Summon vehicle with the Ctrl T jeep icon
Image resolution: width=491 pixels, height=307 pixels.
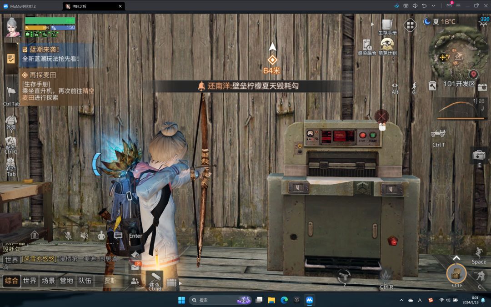click(x=438, y=137)
